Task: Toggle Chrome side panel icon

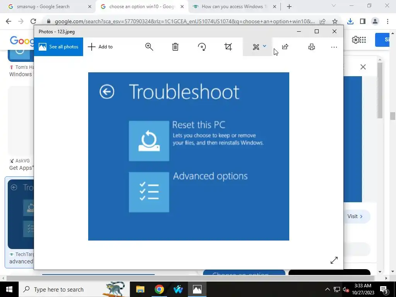Action: click(x=363, y=22)
